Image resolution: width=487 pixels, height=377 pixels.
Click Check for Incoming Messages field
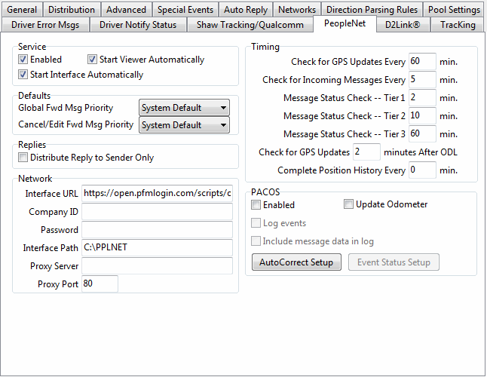422,79
